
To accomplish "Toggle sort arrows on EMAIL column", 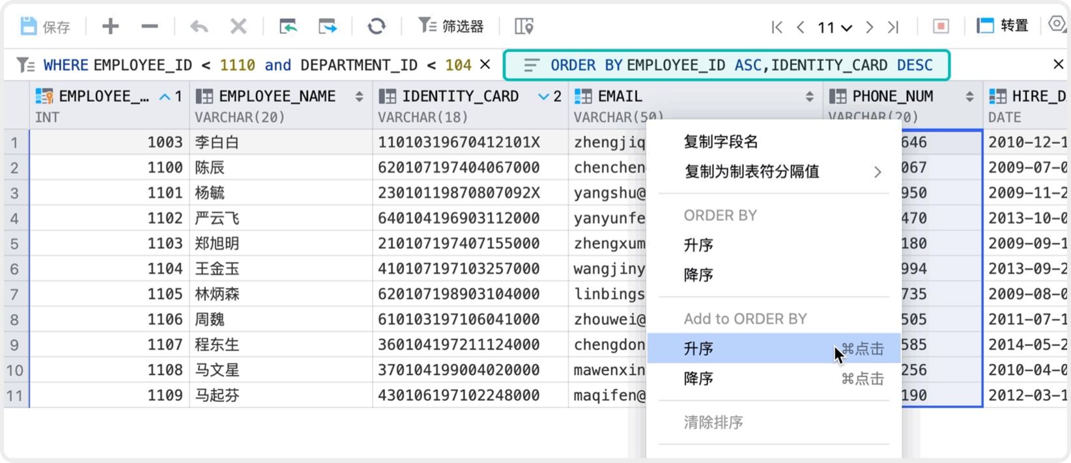I will pyautogui.click(x=810, y=96).
